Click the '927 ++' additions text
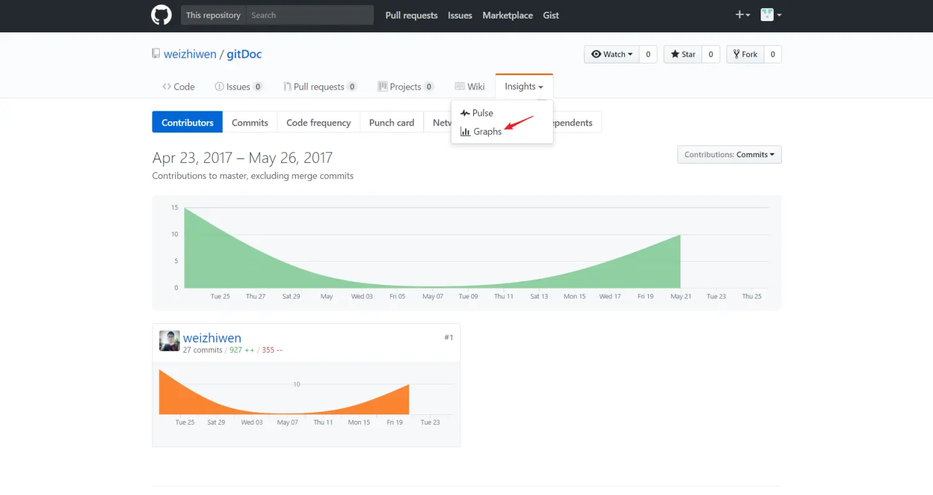Screen dimensions: 933x495 [x=242, y=350]
